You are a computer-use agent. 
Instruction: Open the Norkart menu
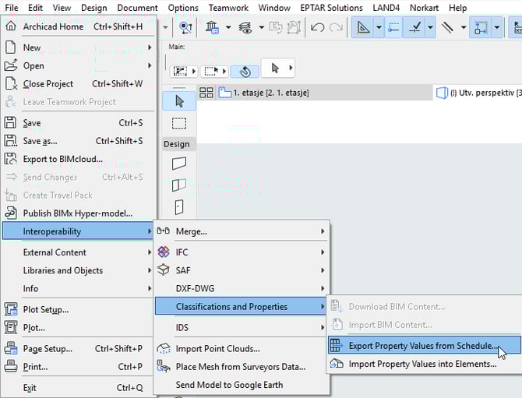(x=424, y=7)
